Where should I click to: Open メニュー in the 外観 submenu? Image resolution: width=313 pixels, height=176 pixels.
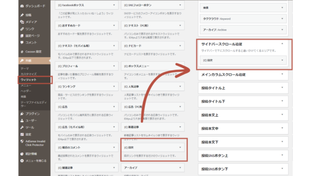coord(26,86)
